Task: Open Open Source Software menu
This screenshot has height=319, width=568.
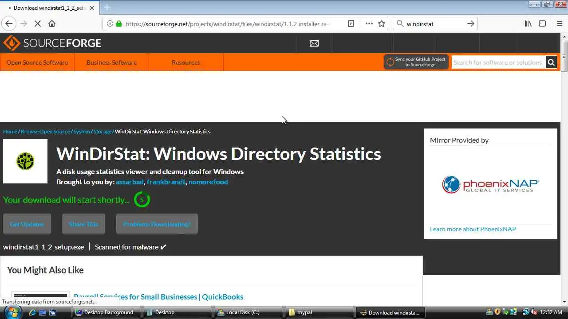Action: click(37, 62)
